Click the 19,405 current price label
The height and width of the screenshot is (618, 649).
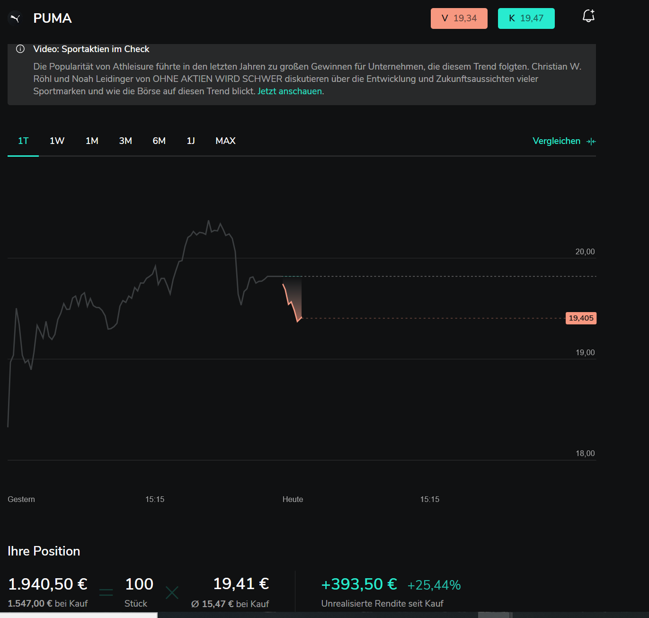point(581,318)
